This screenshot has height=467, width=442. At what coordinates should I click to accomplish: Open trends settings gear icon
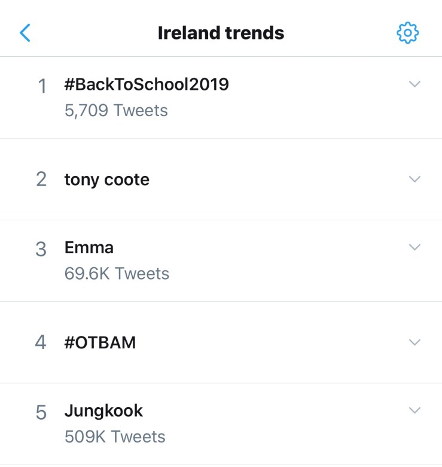pos(408,33)
